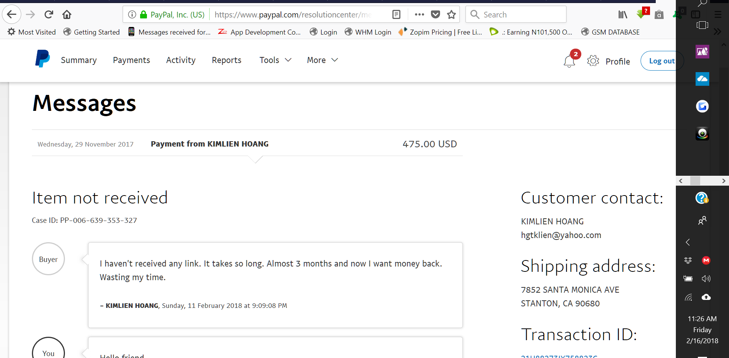Click the Case ID PP-006-639-353-327 text
This screenshot has width=729, height=358.
click(84, 220)
